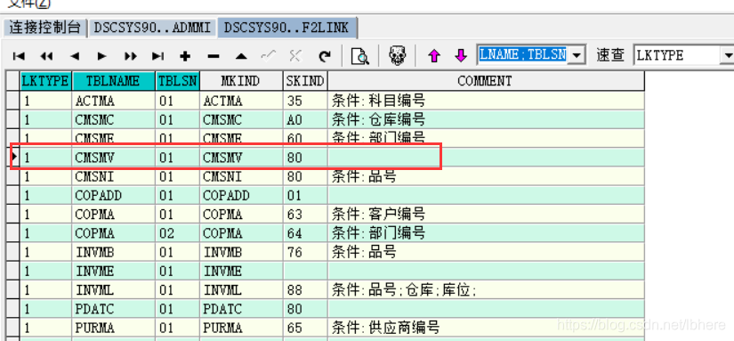This screenshot has height=341, width=734.
Task: Refresh data with circular arrow icon
Action: pos(324,56)
